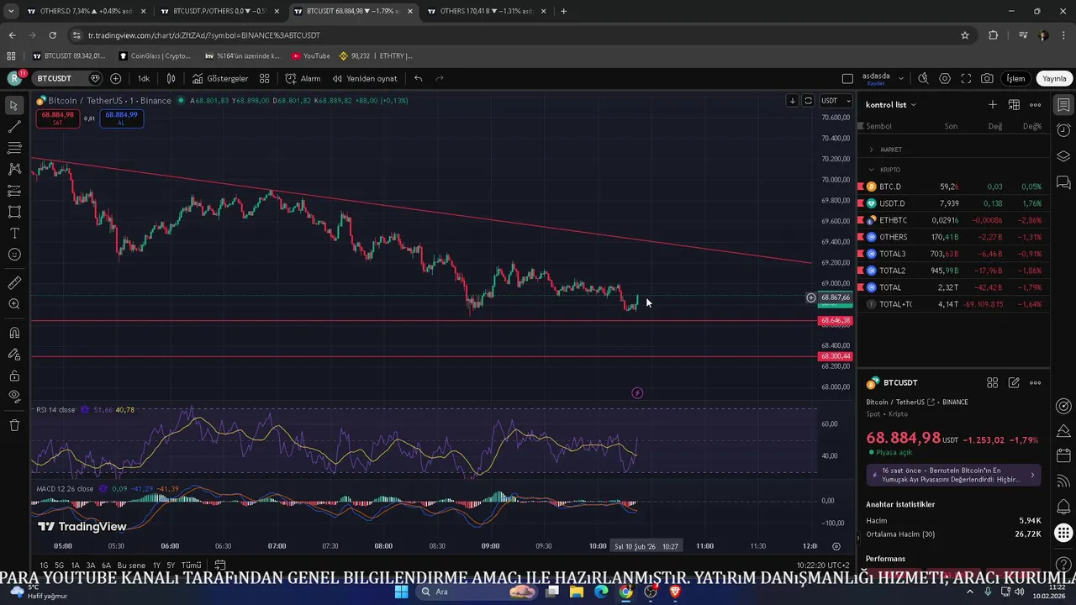Image resolution: width=1076 pixels, height=605 pixels.
Task: Select TOTAL3 row in the watchlist
Action: [953, 254]
